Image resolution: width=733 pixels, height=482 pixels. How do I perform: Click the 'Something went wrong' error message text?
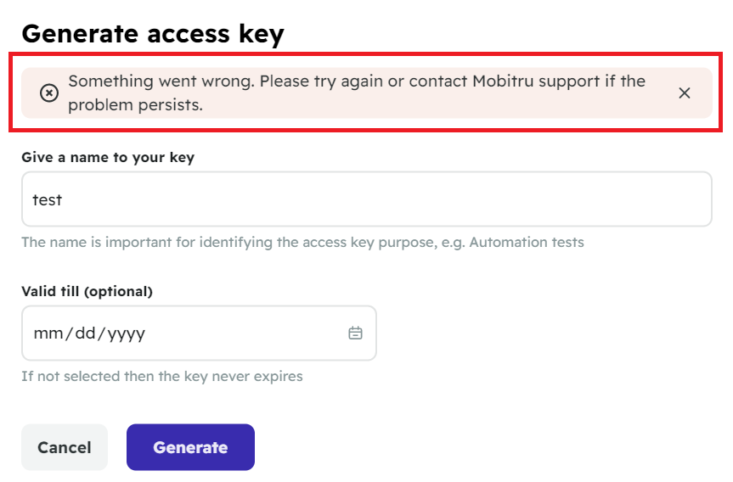(357, 93)
